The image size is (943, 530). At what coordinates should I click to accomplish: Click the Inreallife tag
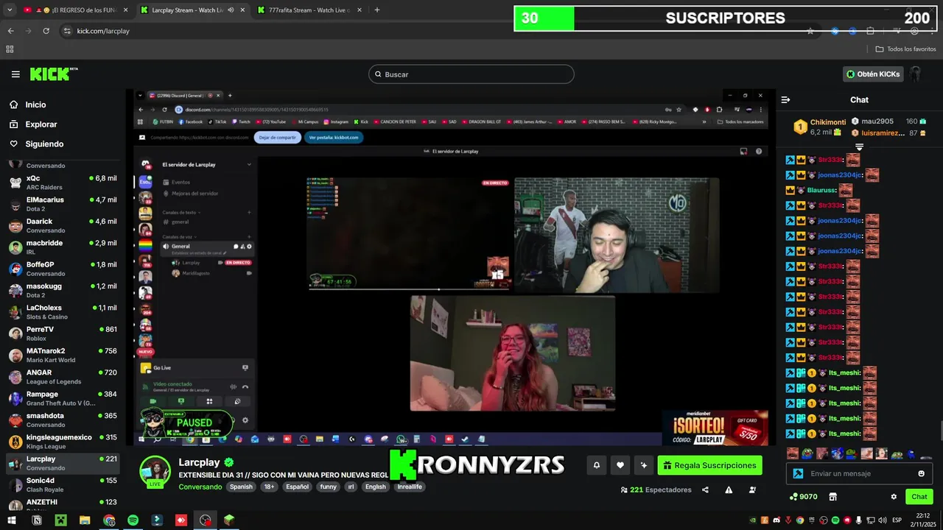[410, 487]
